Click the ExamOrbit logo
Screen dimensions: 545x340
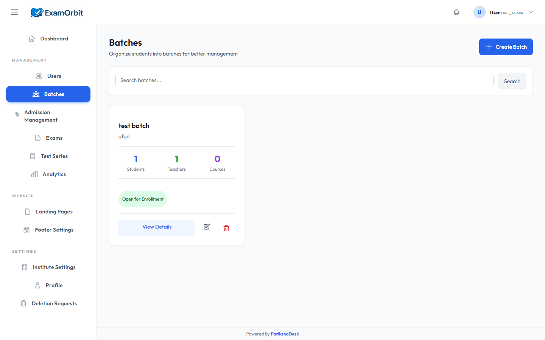(57, 12)
